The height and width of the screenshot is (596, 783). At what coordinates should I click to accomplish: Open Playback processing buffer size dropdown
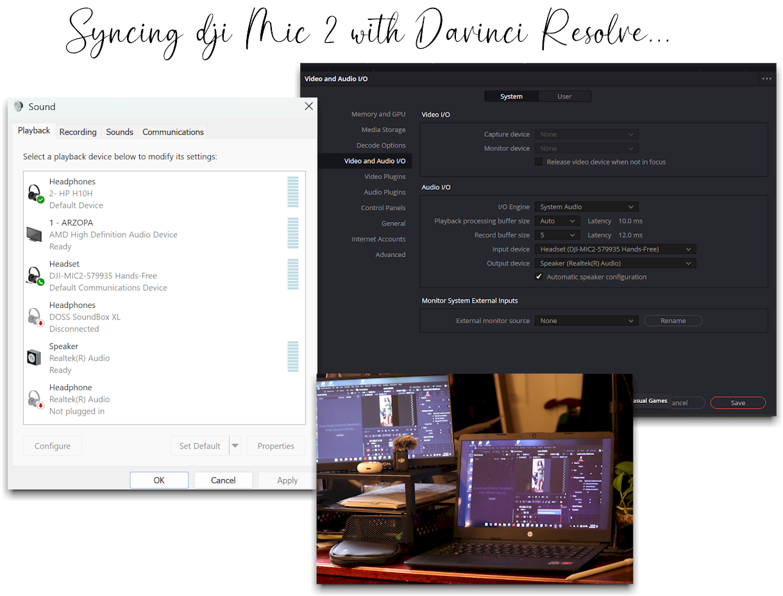(557, 221)
